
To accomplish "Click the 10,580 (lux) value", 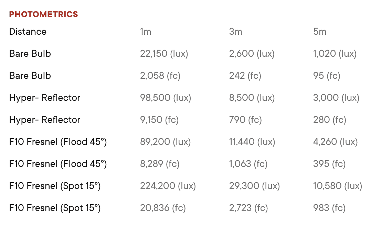I will [x=337, y=186].
